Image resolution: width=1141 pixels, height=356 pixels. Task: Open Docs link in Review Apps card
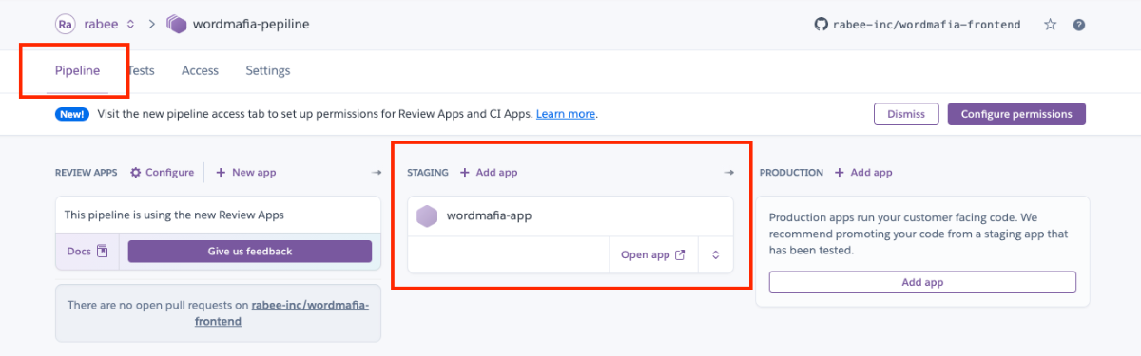(x=87, y=252)
